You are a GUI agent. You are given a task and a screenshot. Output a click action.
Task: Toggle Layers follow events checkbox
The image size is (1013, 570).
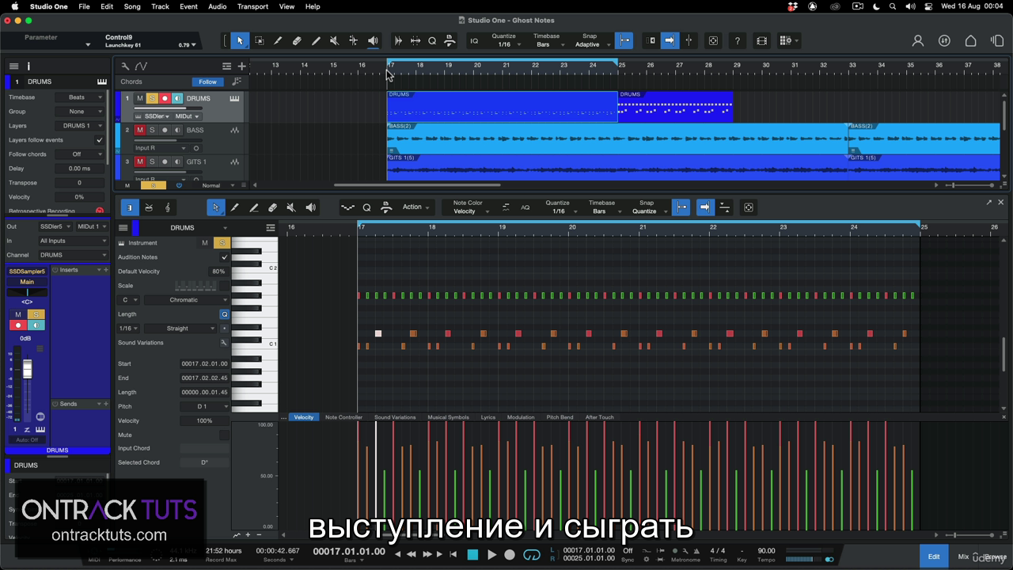pos(99,140)
